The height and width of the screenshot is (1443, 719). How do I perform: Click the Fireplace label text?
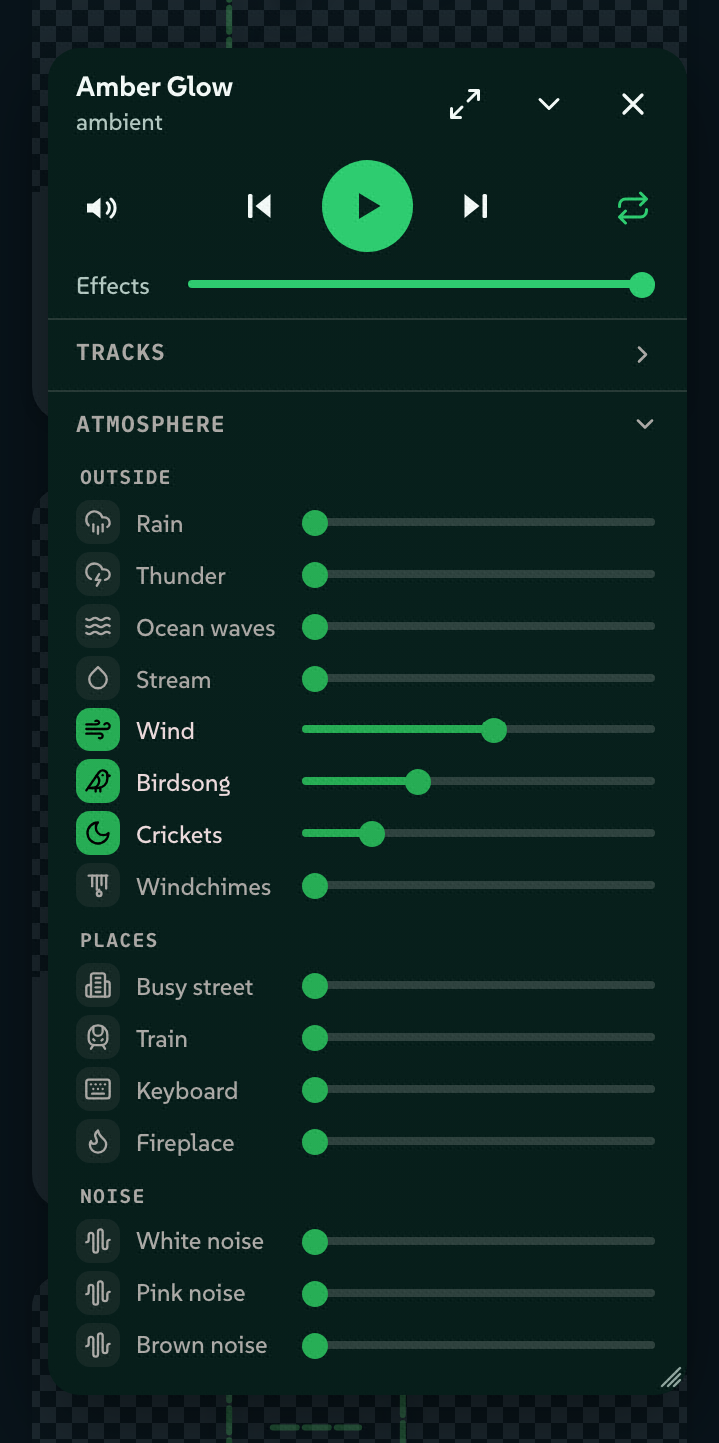(x=185, y=1143)
